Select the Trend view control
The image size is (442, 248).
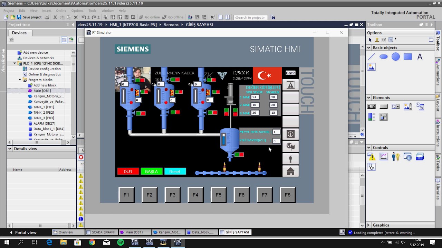[384, 157]
